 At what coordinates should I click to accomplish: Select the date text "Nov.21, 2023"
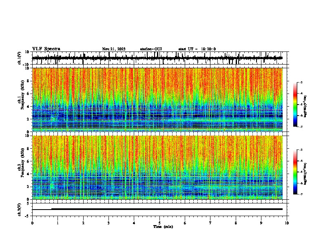[x=114, y=49]
